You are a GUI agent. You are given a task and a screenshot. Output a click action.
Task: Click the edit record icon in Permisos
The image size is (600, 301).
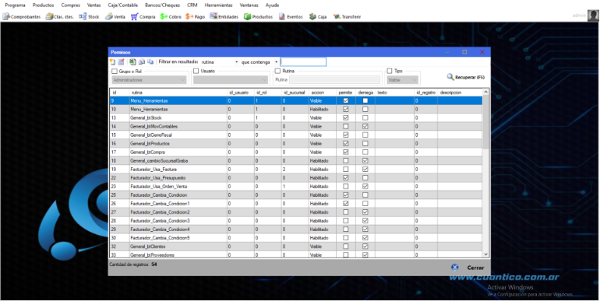coord(122,62)
